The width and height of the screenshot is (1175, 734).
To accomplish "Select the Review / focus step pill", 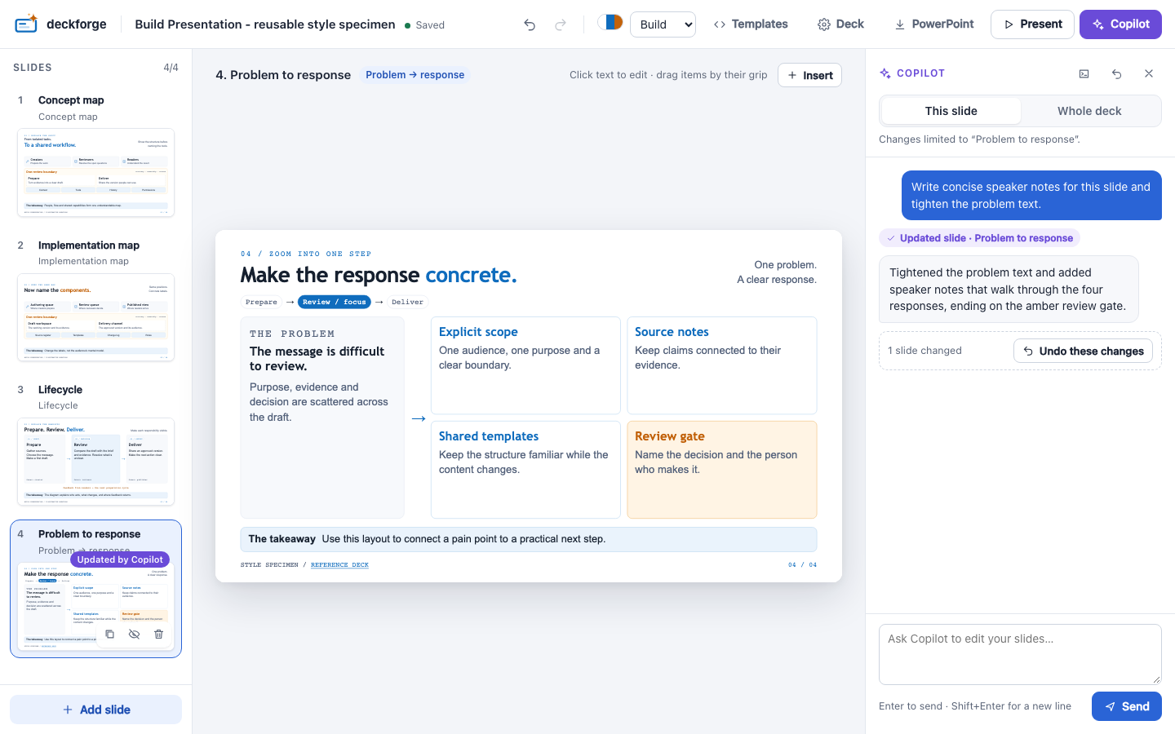I will (x=335, y=302).
